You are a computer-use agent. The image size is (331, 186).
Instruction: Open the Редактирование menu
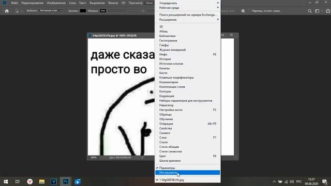[32, 3]
